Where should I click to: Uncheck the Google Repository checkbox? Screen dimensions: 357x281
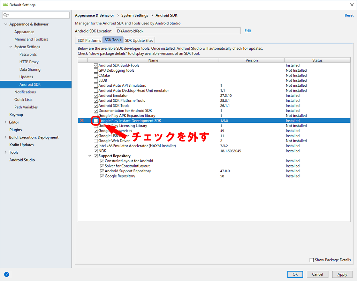[102, 176]
